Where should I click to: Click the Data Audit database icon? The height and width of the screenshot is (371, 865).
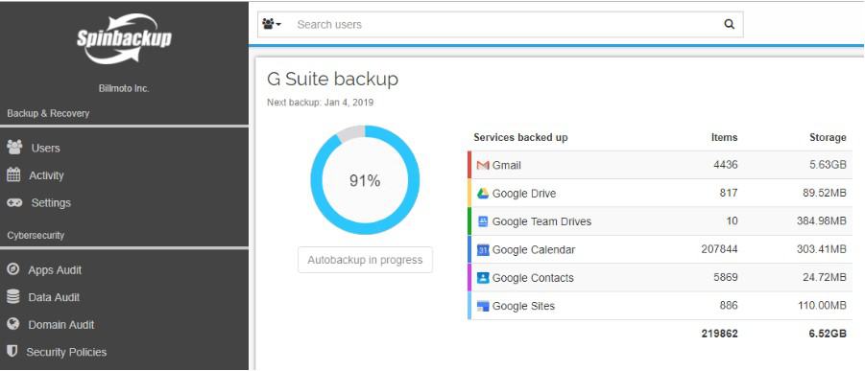13,296
